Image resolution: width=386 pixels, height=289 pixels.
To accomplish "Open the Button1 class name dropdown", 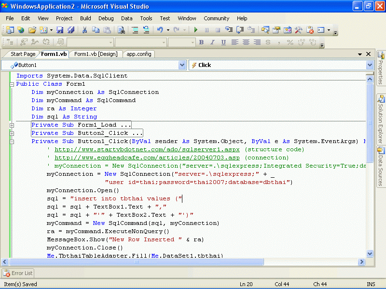I will (182, 65).
